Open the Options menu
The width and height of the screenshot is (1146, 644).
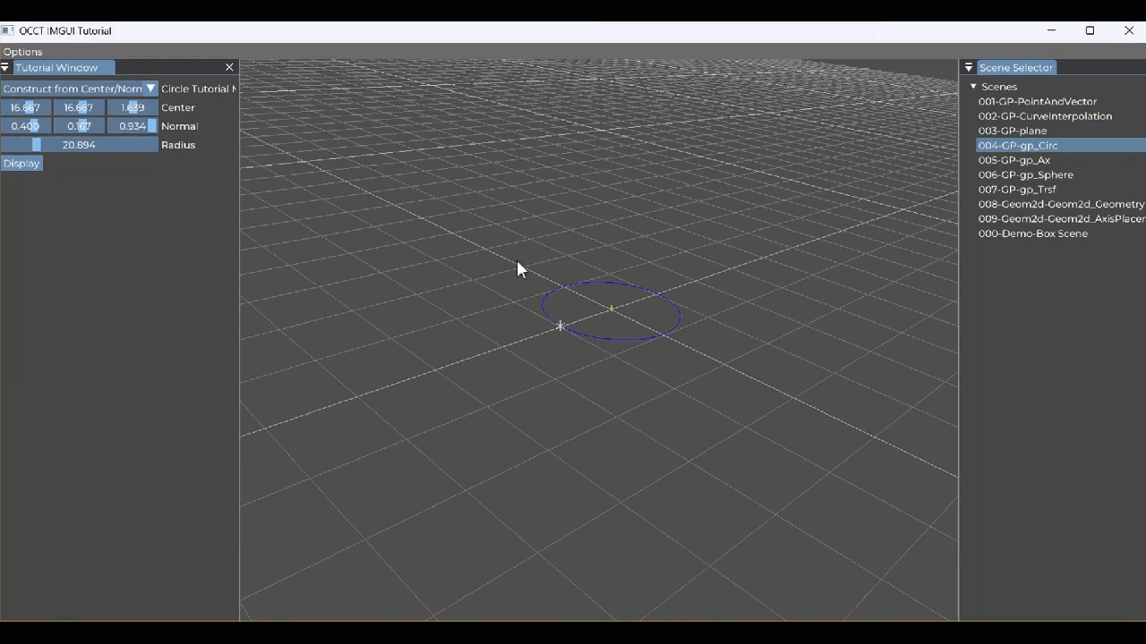22,52
